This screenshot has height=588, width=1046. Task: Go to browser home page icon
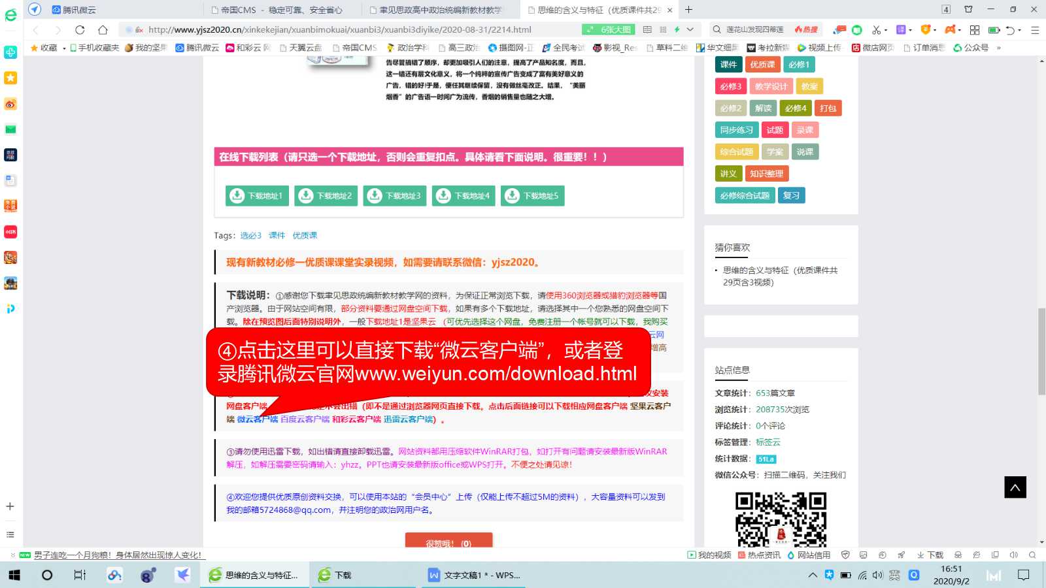pyautogui.click(x=103, y=29)
